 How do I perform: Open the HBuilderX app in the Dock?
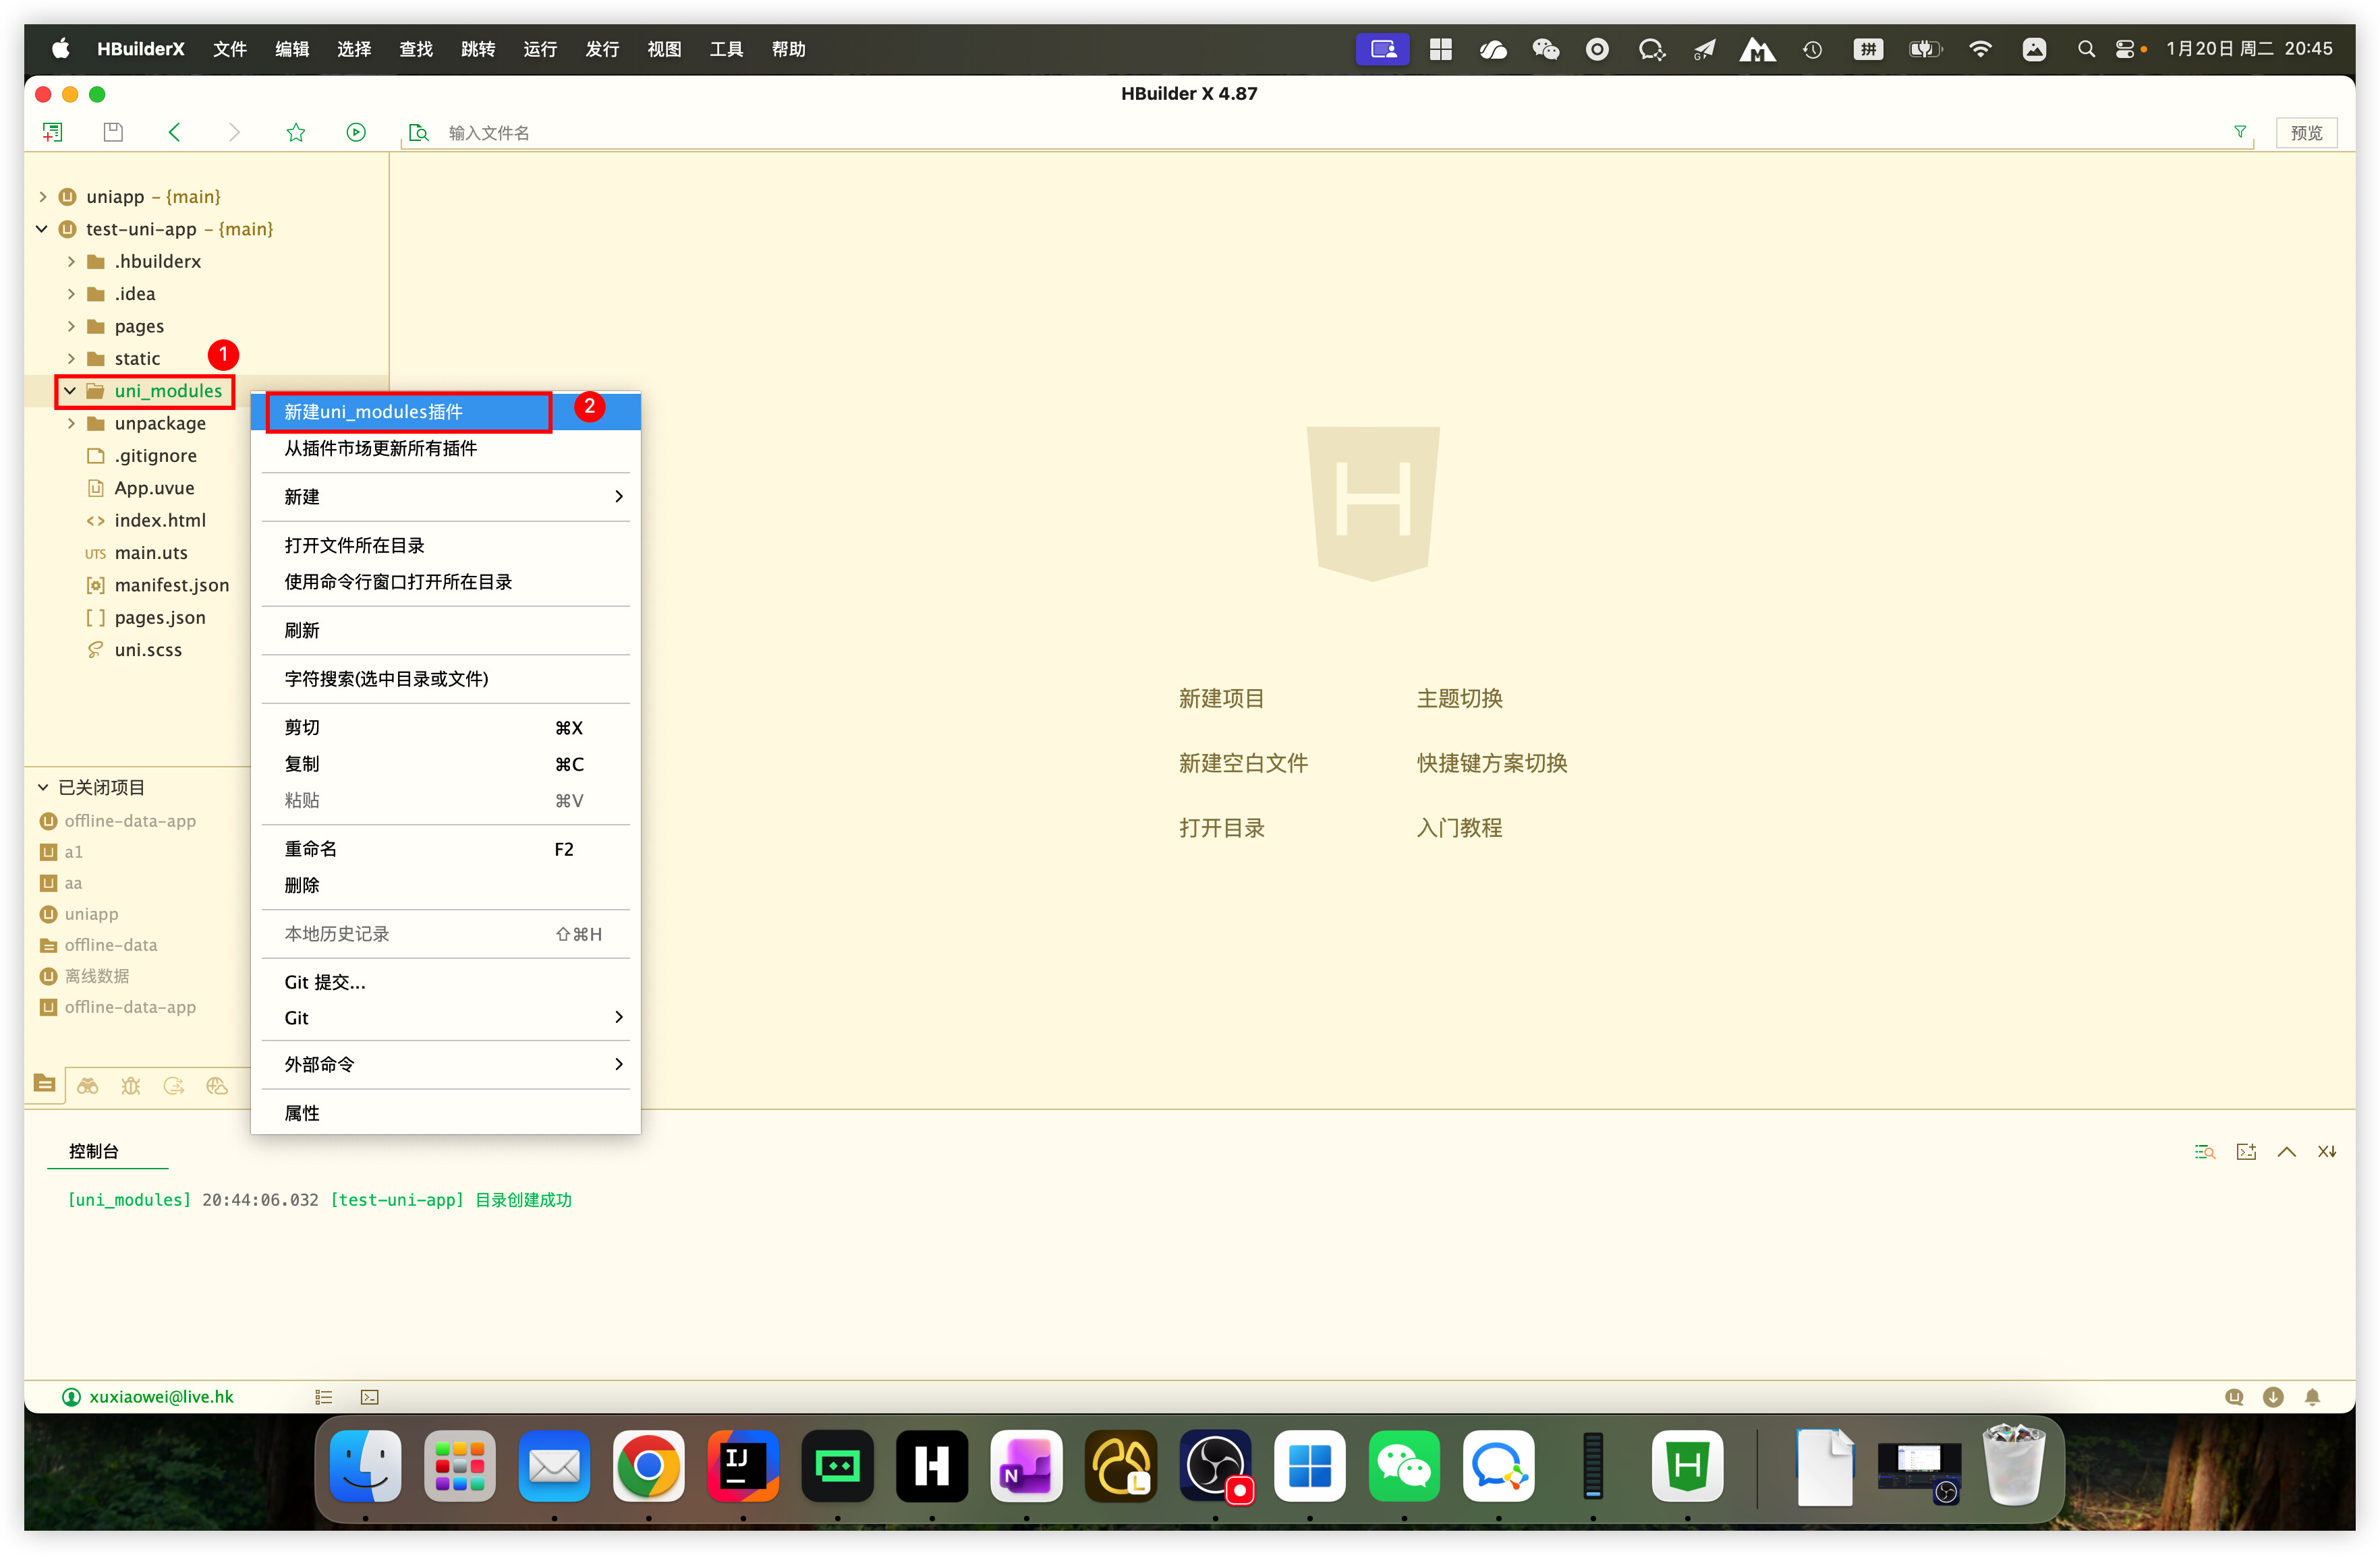[1687, 1466]
